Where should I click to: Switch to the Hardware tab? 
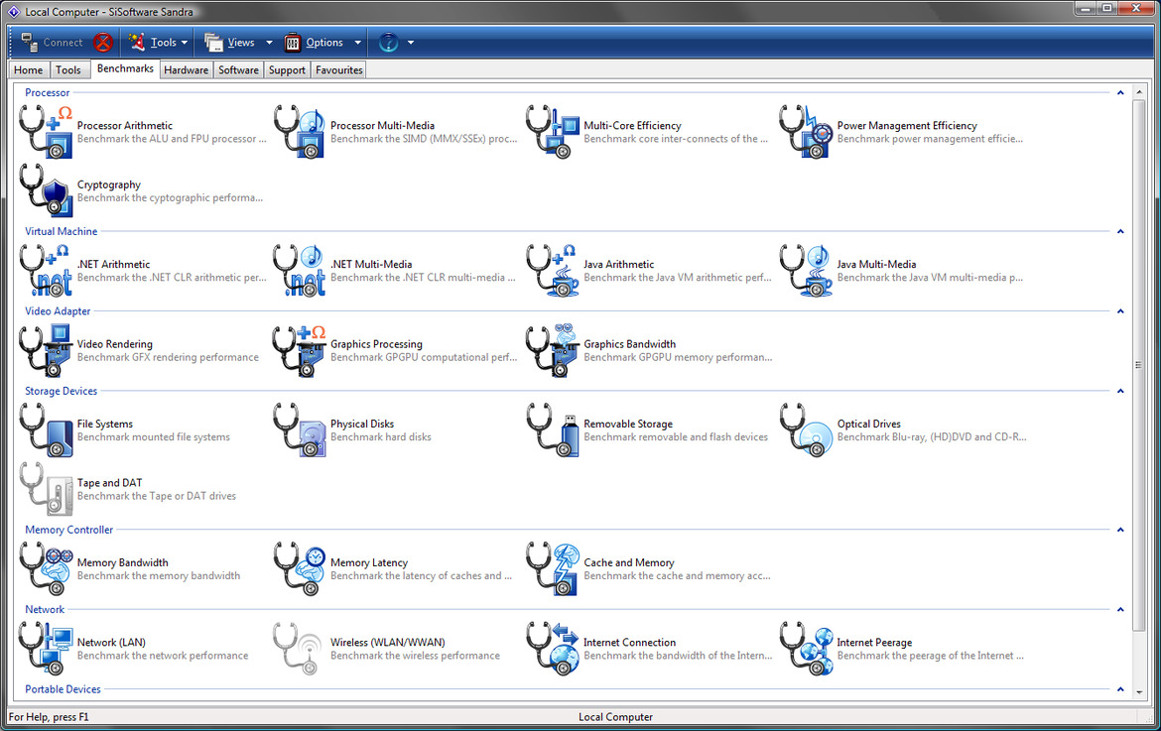[x=186, y=69]
